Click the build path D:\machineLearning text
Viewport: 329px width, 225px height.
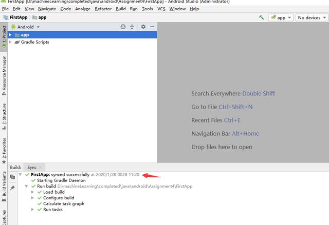click(x=125, y=187)
